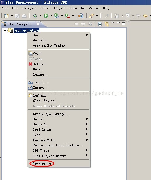Choose Create Ajax Bridge...

coord(58,114)
